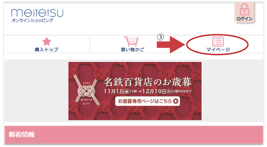
Task: Open the 名鉄百貨店のお歳暮 banner
Action: click(x=135, y=91)
